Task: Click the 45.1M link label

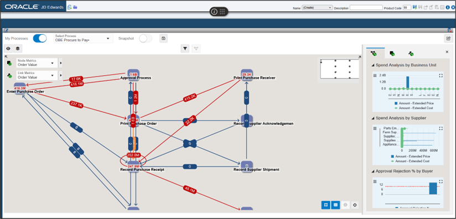Action: coord(190,189)
